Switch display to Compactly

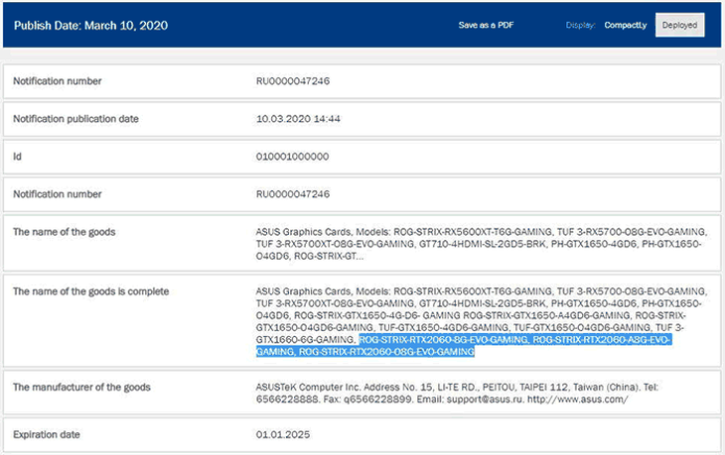click(x=625, y=25)
